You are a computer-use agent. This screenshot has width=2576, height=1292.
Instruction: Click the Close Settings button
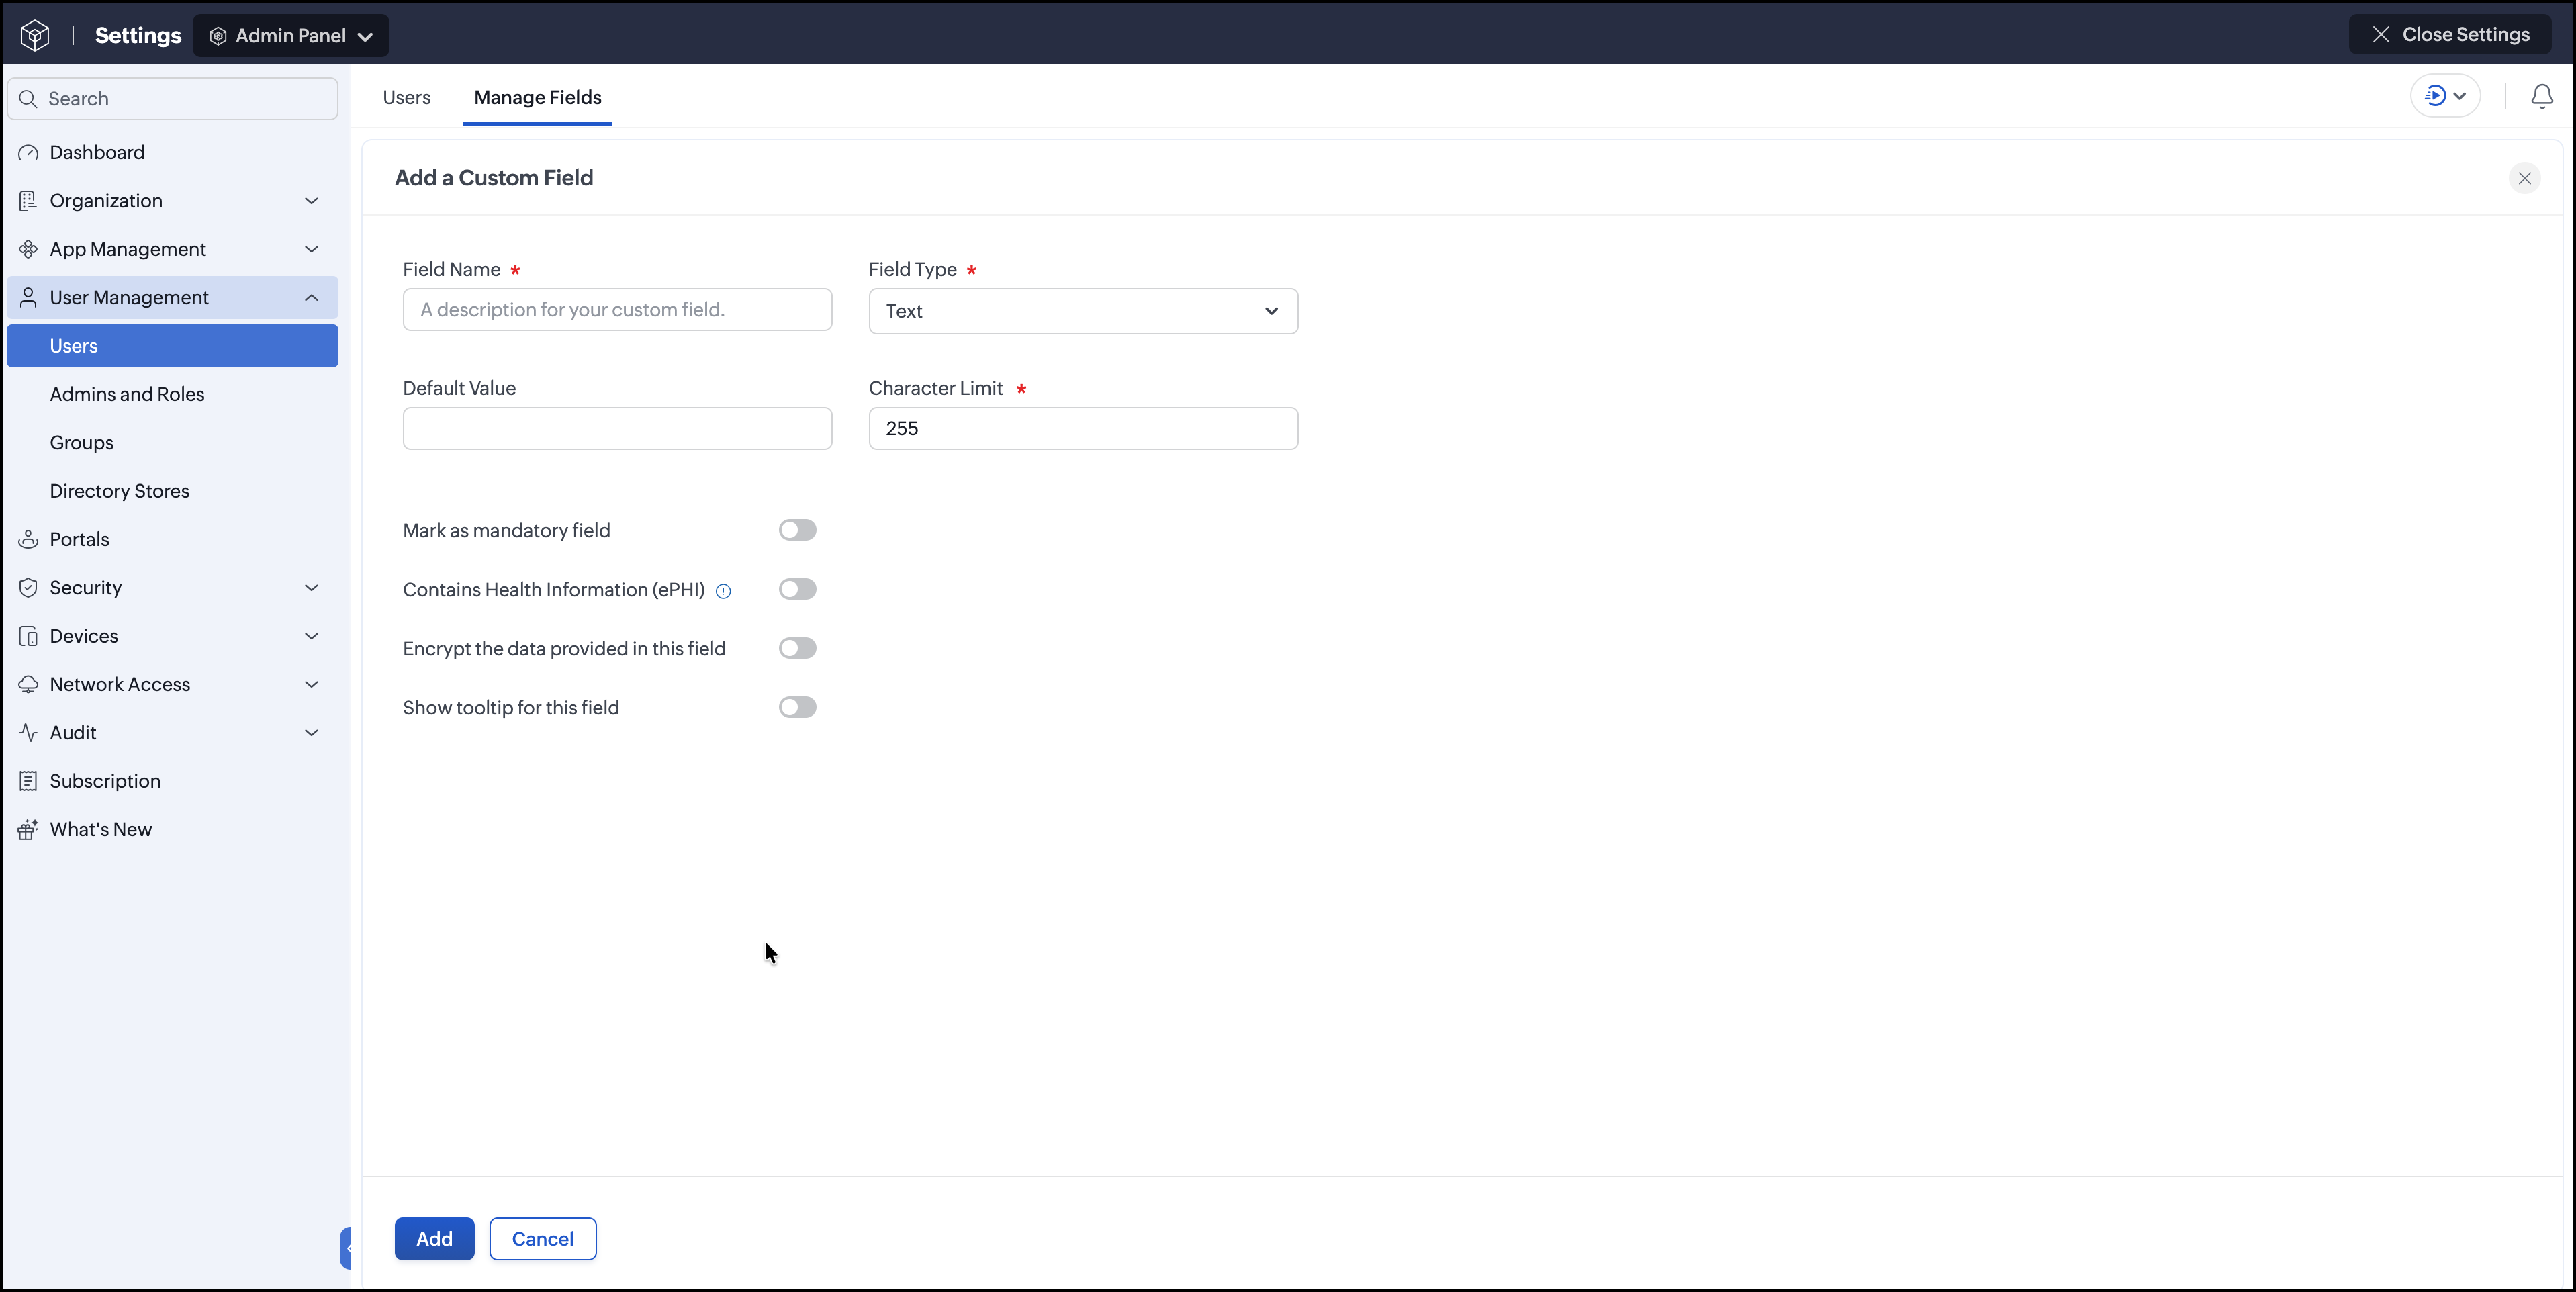pos(2450,34)
